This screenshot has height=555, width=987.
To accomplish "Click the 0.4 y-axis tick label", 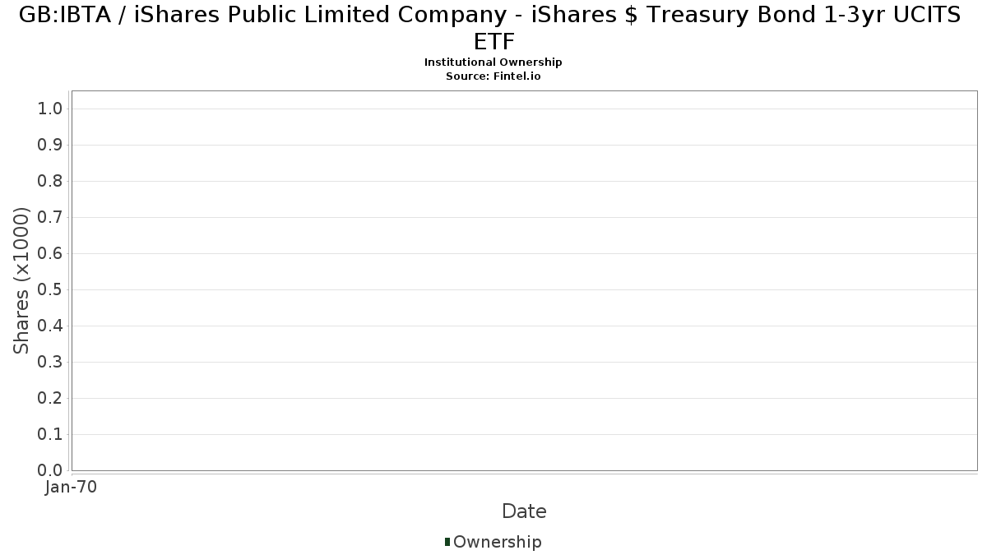I will tap(51, 326).
